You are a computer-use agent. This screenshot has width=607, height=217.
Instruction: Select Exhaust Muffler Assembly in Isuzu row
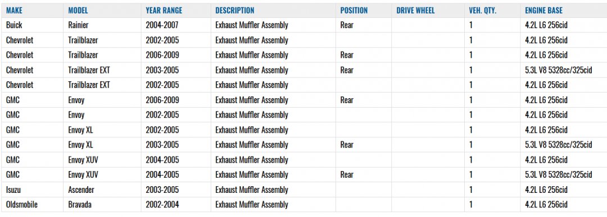point(252,190)
